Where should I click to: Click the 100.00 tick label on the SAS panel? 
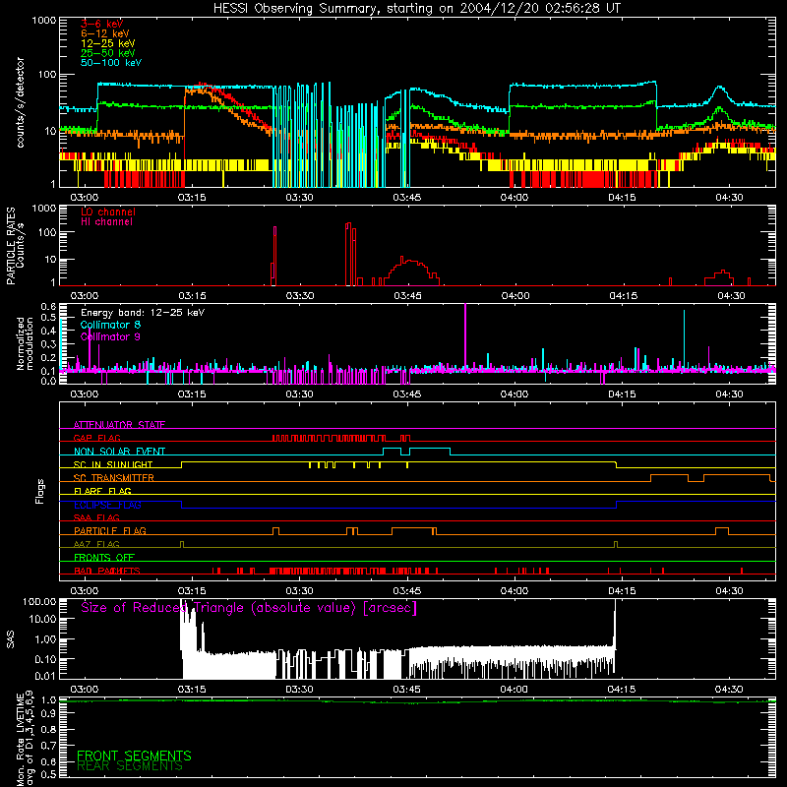[x=39, y=602]
